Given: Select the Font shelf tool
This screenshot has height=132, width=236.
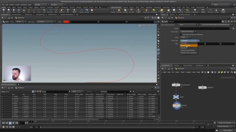Looking at the screenshot, I should tap(68, 11).
